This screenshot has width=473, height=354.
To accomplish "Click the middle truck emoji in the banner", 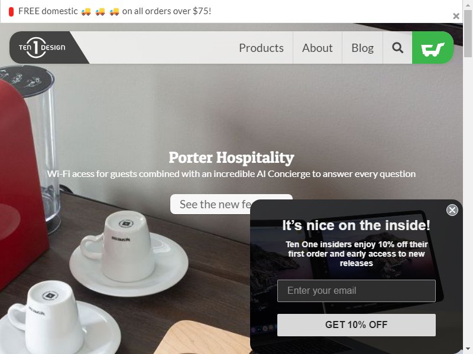I will click(100, 12).
